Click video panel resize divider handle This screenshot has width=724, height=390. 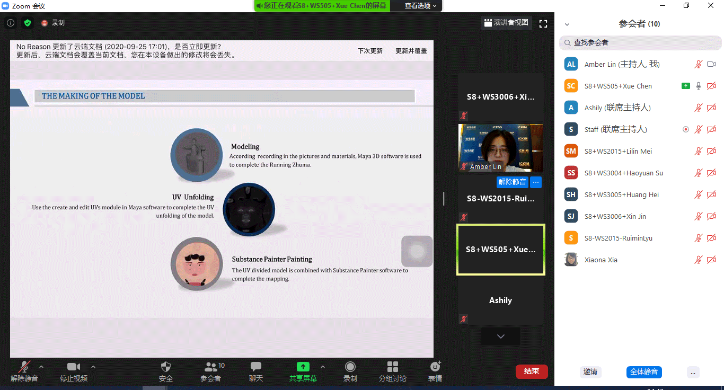coord(444,199)
